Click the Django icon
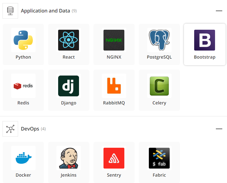The width and height of the screenshot is (227, 183). click(x=68, y=86)
